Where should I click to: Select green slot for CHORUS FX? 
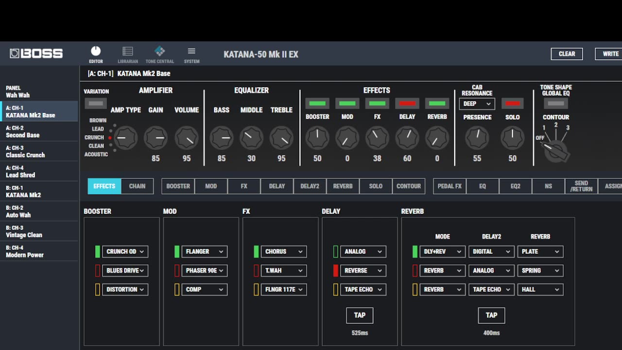coord(256,251)
